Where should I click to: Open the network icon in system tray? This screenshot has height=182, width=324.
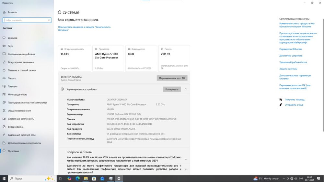tap(292, 178)
